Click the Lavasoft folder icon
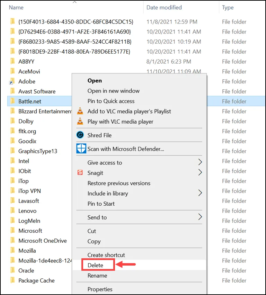Viewport: 266px width, 295px height. (12, 201)
